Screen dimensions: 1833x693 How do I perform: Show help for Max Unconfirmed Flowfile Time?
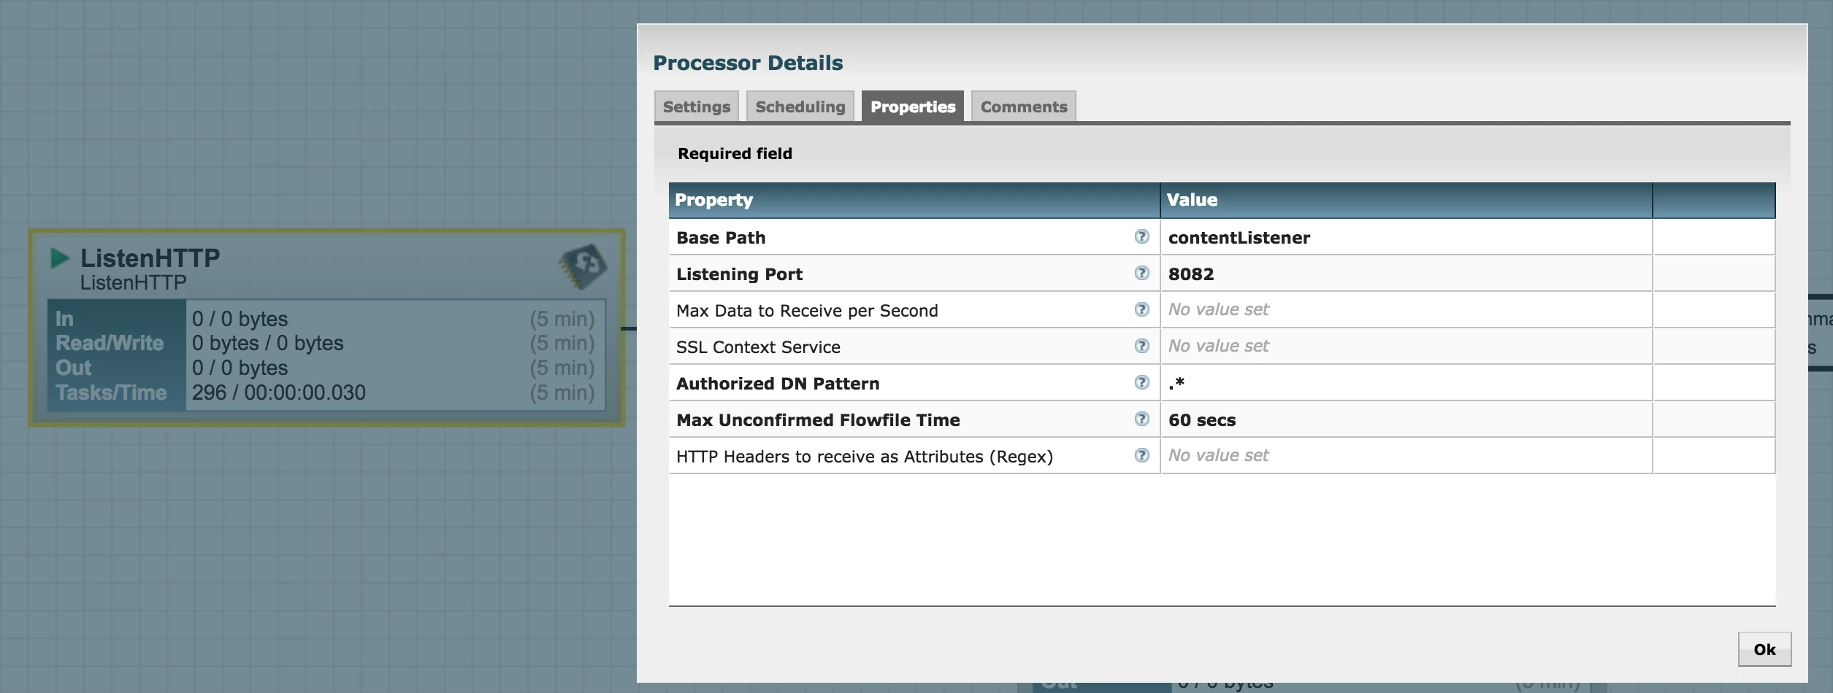click(x=1141, y=419)
